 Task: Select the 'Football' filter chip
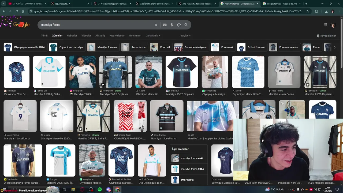click(161, 47)
